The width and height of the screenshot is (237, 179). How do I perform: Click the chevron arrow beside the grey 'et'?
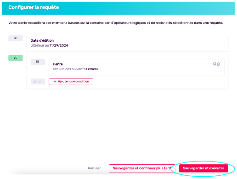point(40,82)
